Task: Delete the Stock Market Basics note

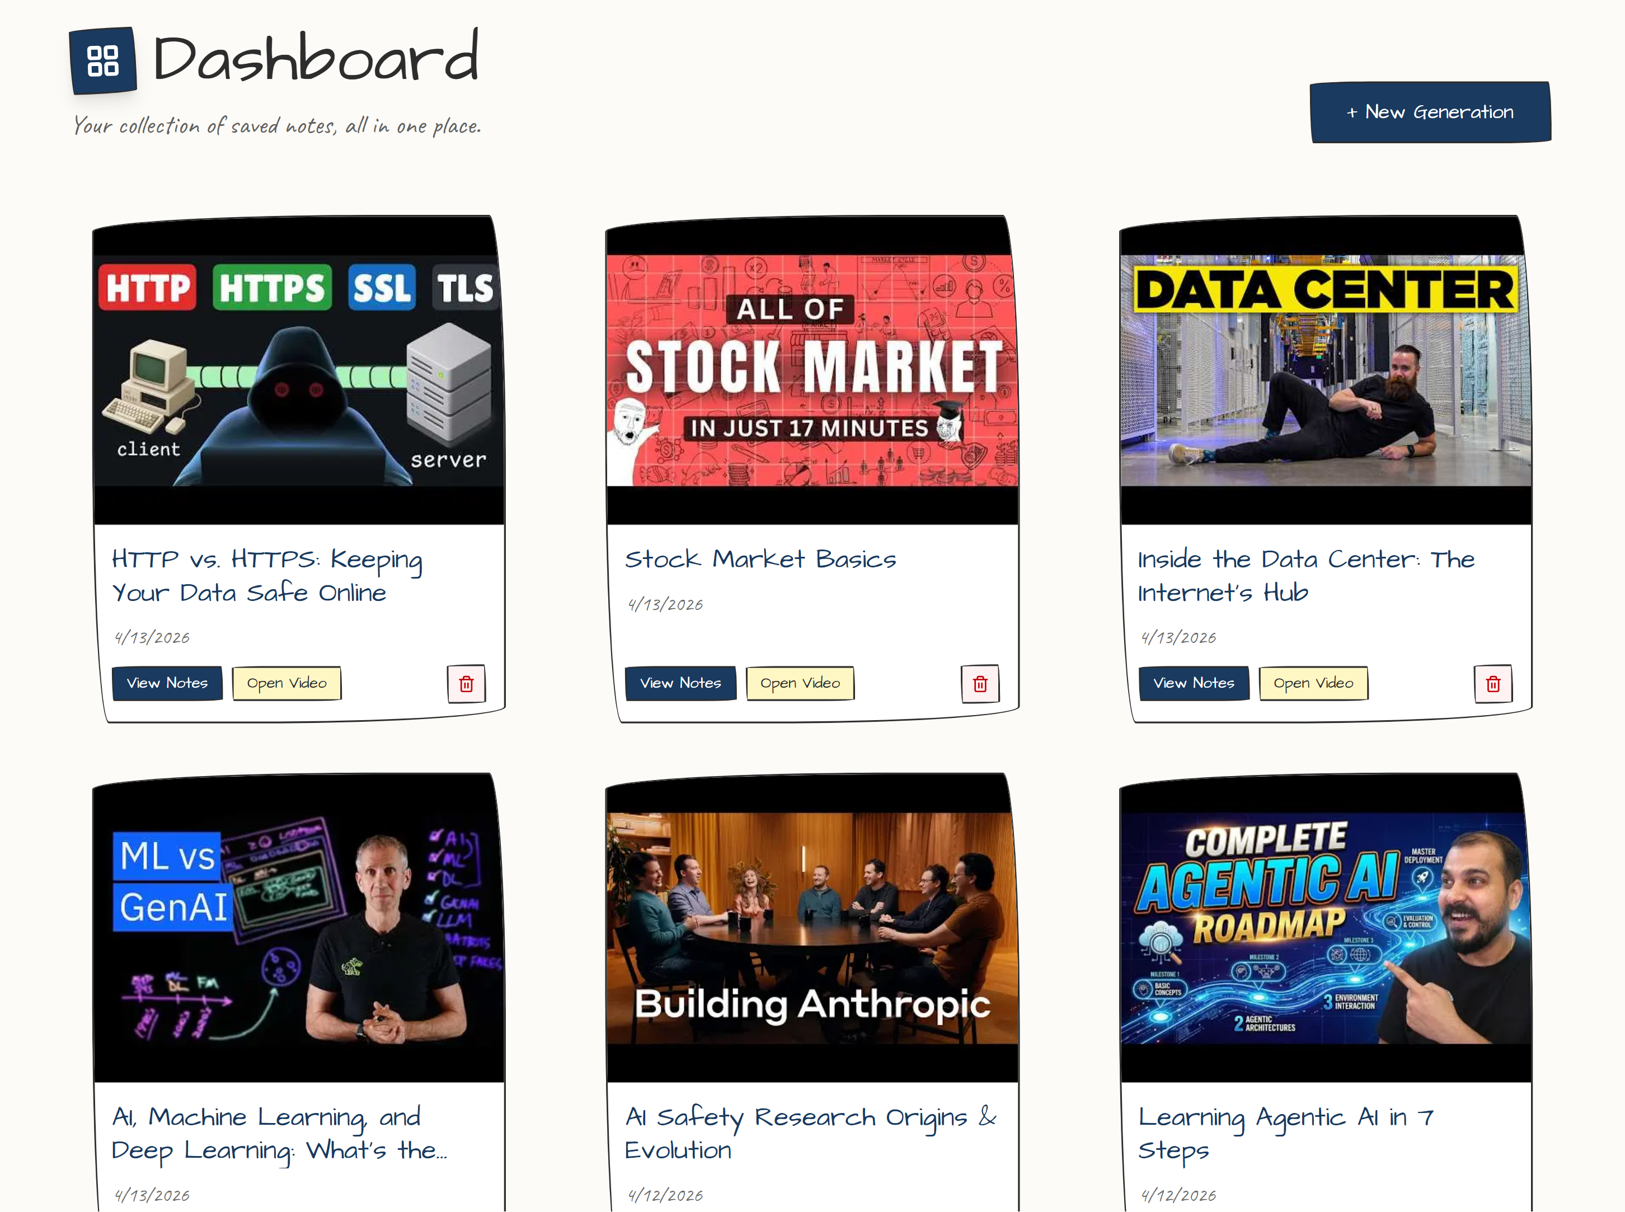Action: (x=980, y=684)
